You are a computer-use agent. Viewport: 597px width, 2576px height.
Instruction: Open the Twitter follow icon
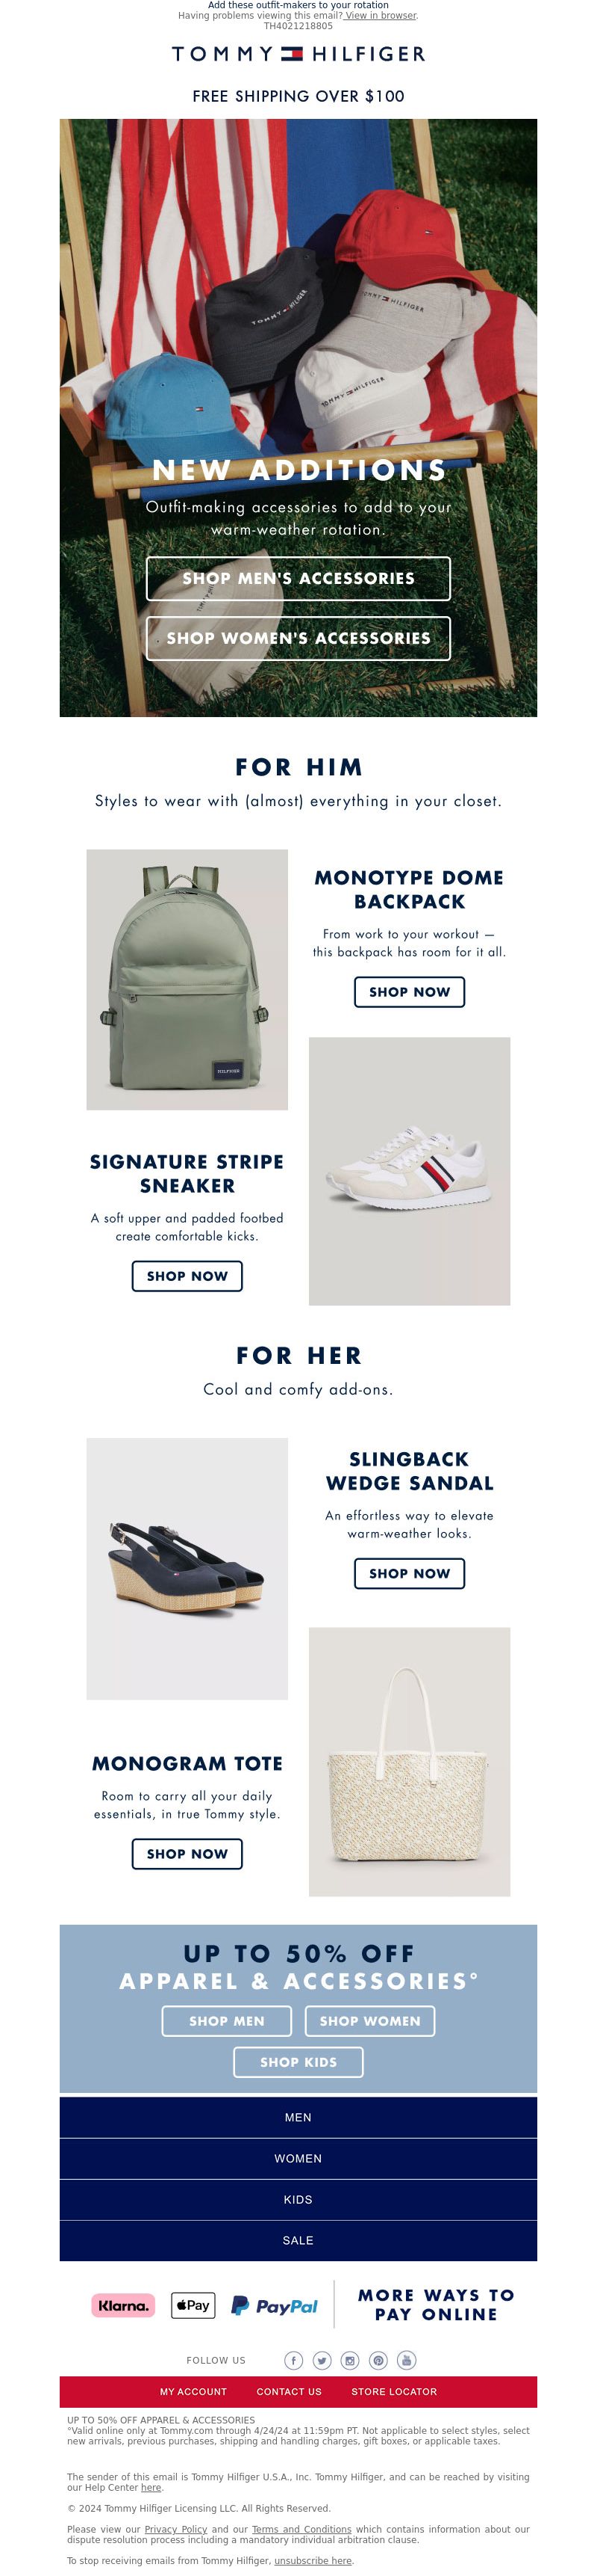pos(322,2360)
